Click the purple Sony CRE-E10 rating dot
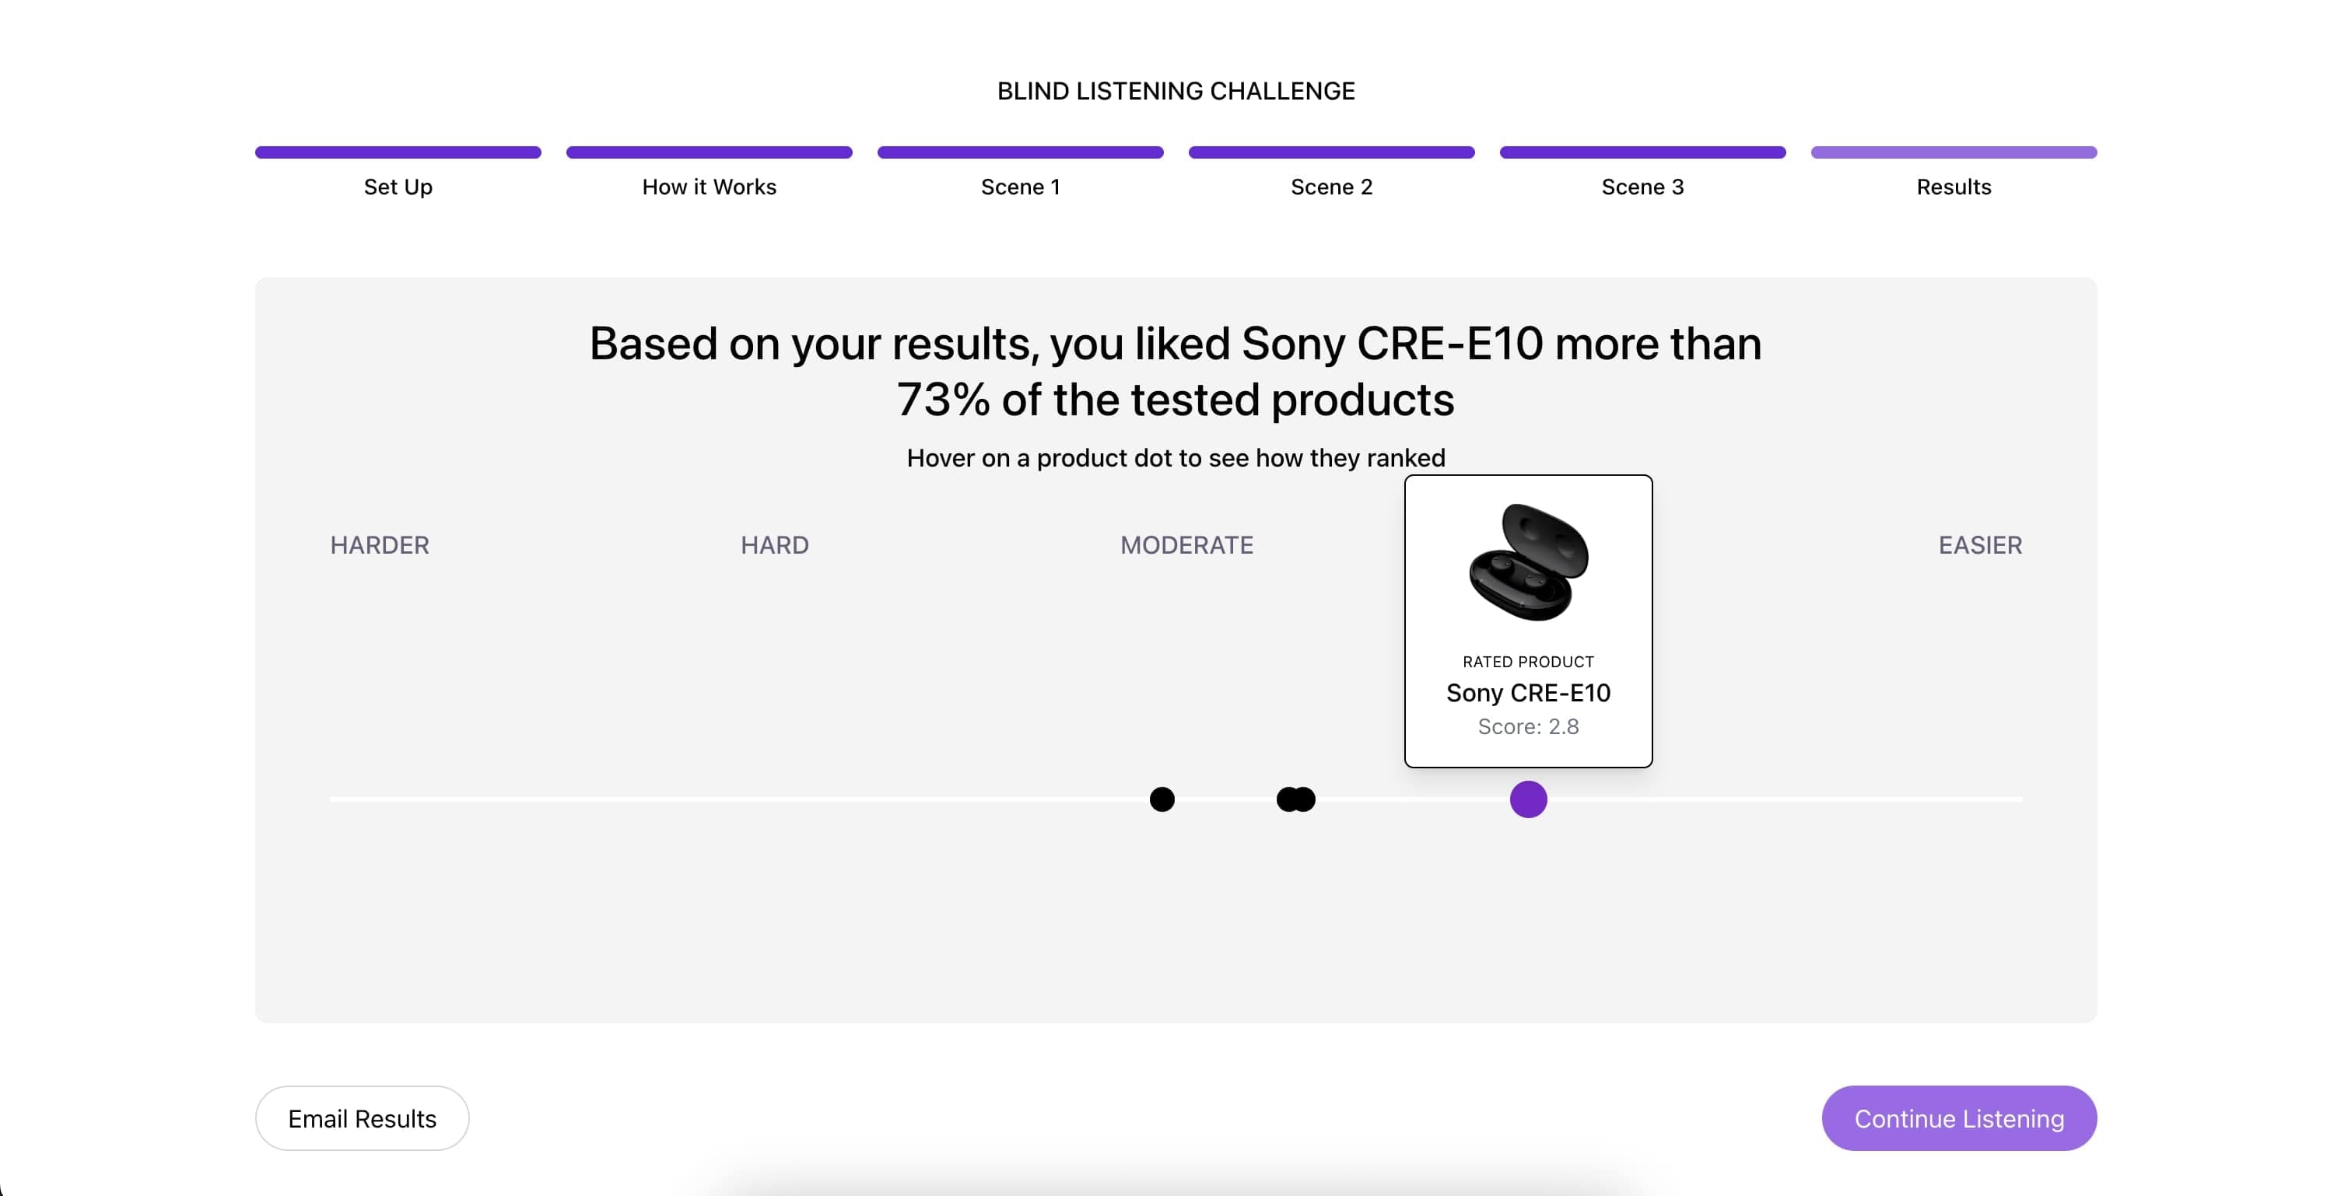2348x1196 pixels. (1528, 799)
